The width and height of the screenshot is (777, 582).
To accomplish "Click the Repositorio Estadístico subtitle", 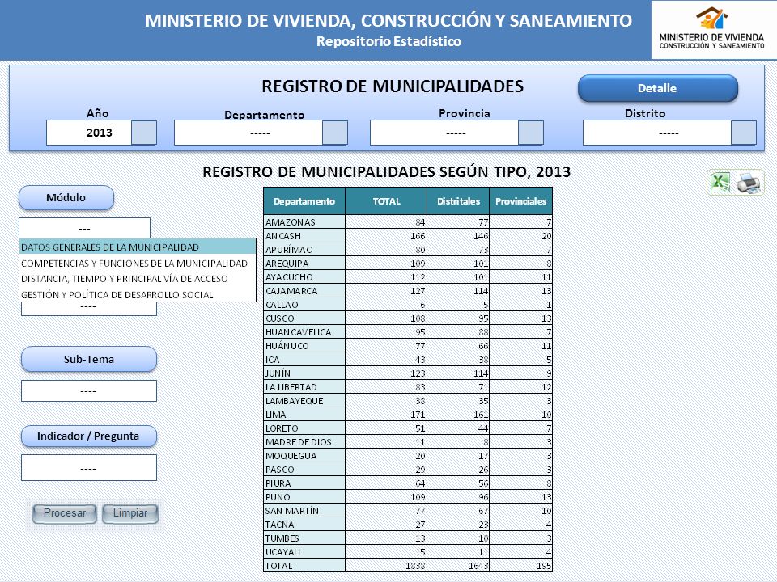I will 389,41.
